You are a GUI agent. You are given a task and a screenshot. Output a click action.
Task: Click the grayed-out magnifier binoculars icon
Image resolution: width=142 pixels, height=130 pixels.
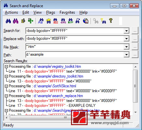pos(96,21)
